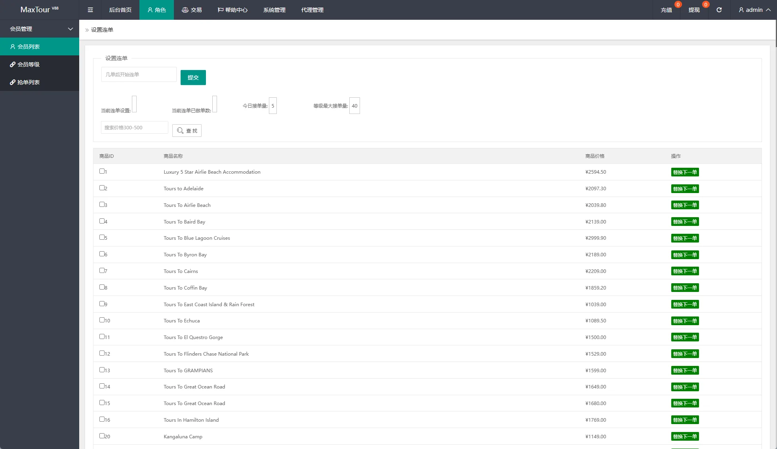Viewport: 777px width, 449px height.
Task: Open the 交易 top menu
Action: 192,10
